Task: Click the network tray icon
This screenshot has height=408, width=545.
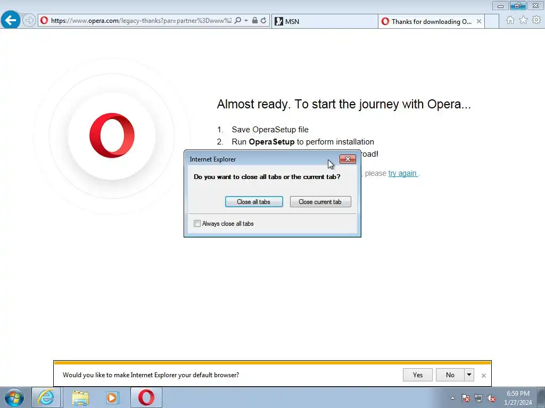Action: [478, 398]
